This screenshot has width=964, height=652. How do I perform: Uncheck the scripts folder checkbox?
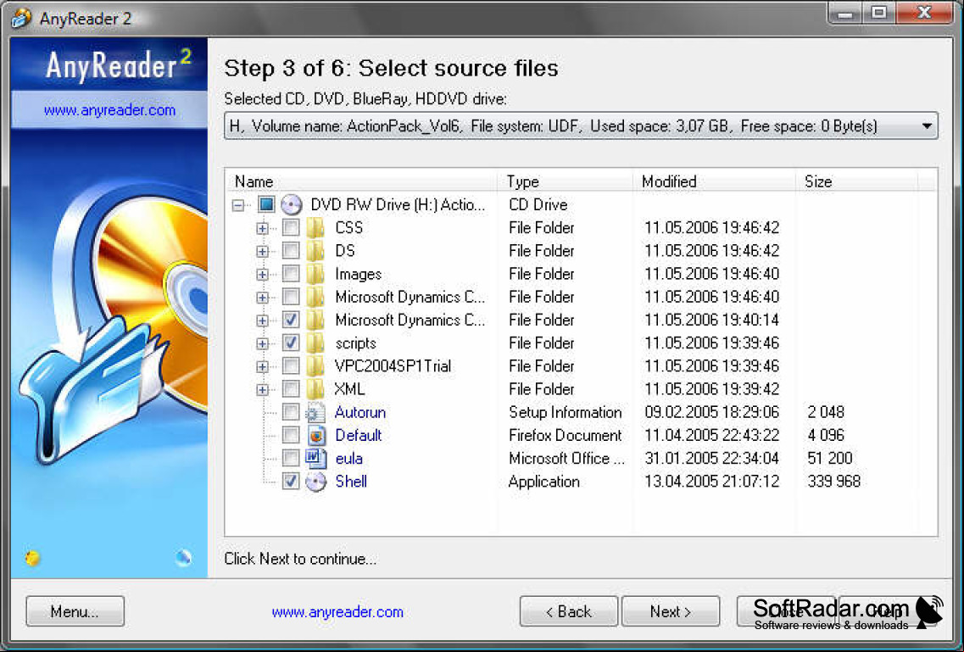coord(291,343)
